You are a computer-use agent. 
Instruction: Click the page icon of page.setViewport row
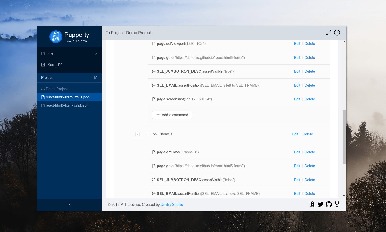tap(154, 44)
